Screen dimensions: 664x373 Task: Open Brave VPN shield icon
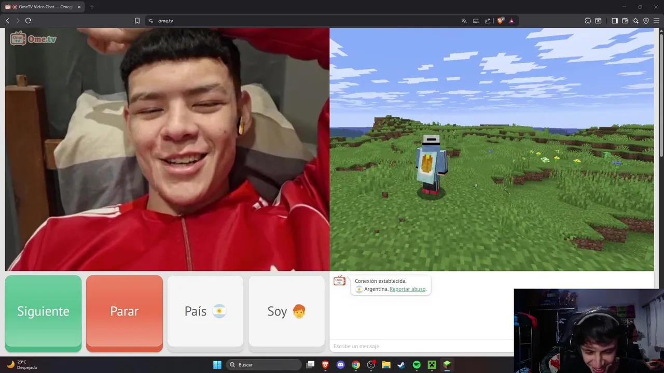(646, 21)
